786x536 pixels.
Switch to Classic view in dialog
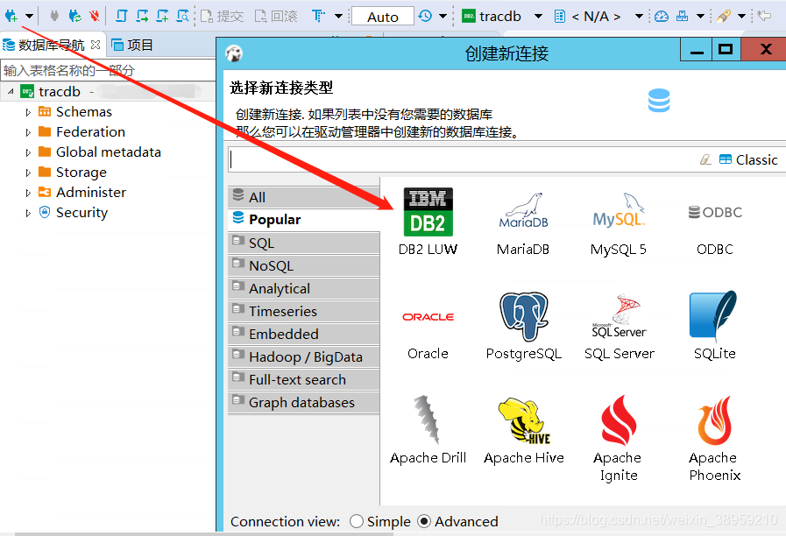point(748,159)
